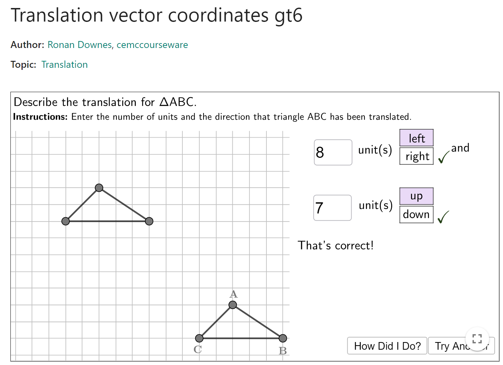Click the checkmark next to vertical direction
The width and height of the screenshot is (503, 365).
coord(444,217)
